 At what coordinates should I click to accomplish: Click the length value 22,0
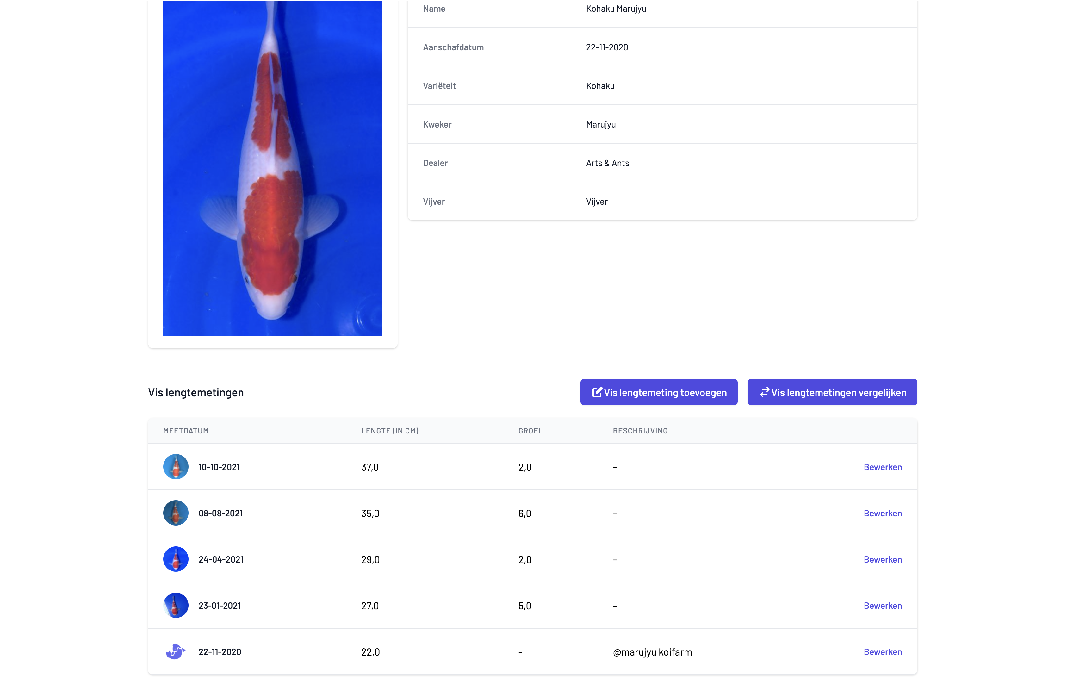[370, 652]
